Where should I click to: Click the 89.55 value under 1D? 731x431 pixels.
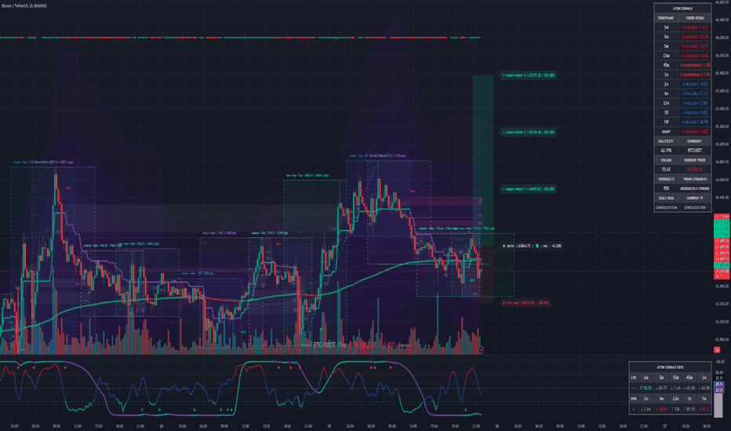689,409
